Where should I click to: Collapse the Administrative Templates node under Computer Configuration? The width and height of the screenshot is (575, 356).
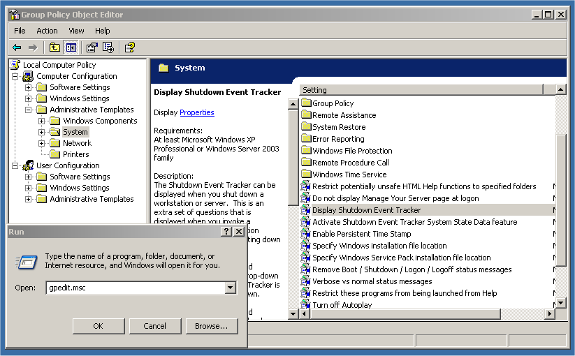pos(29,110)
